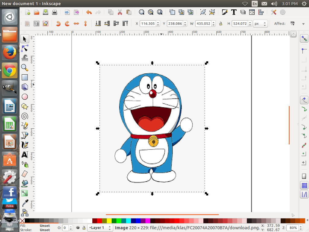
Task: Flip selection horizontally
Action: [76, 24]
